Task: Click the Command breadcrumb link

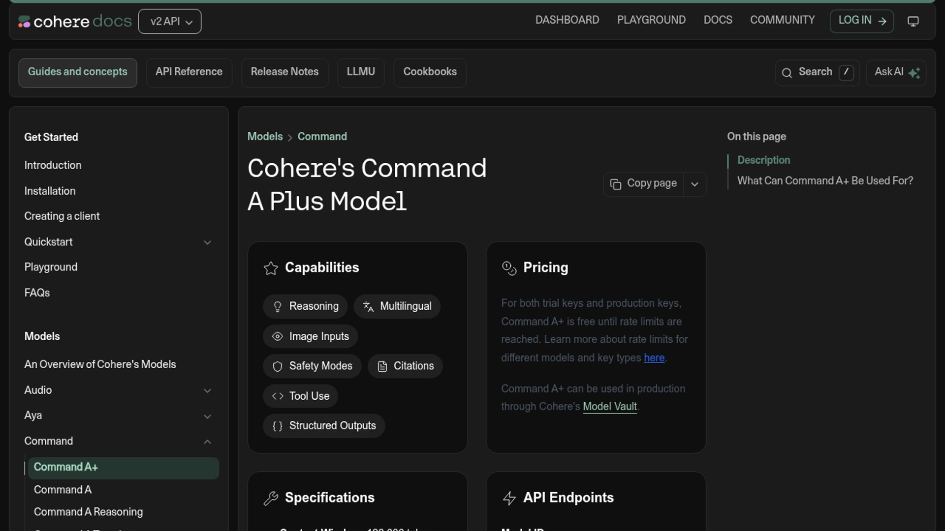Action: [x=322, y=137]
